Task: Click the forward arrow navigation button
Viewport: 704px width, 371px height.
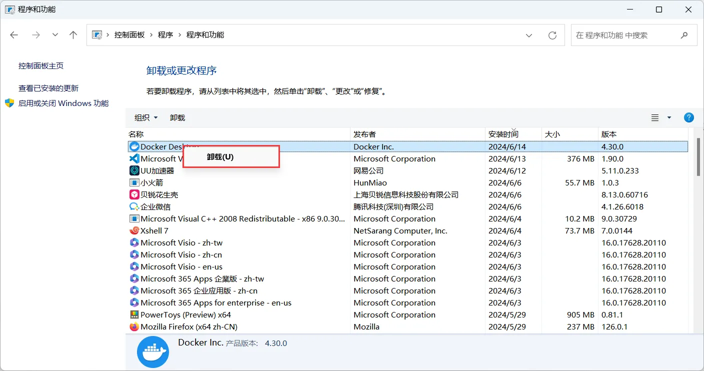Action: (36, 35)
